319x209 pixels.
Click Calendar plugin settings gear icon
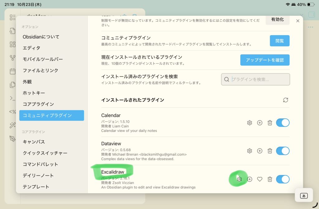pos(249,123)
